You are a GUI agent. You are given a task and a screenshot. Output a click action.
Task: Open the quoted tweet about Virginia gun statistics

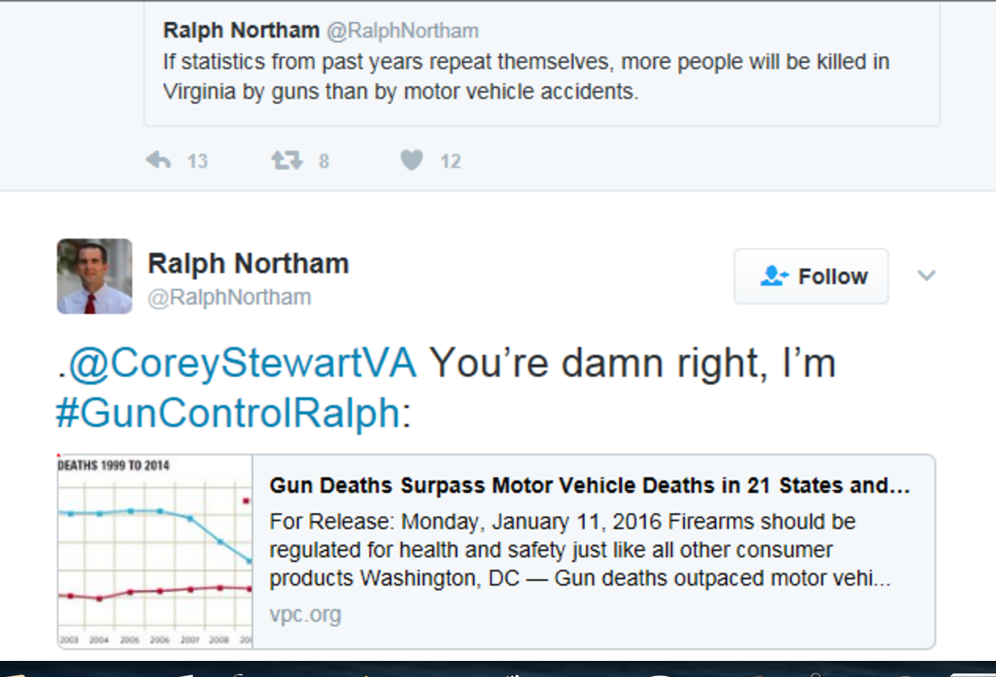point(526,77)
